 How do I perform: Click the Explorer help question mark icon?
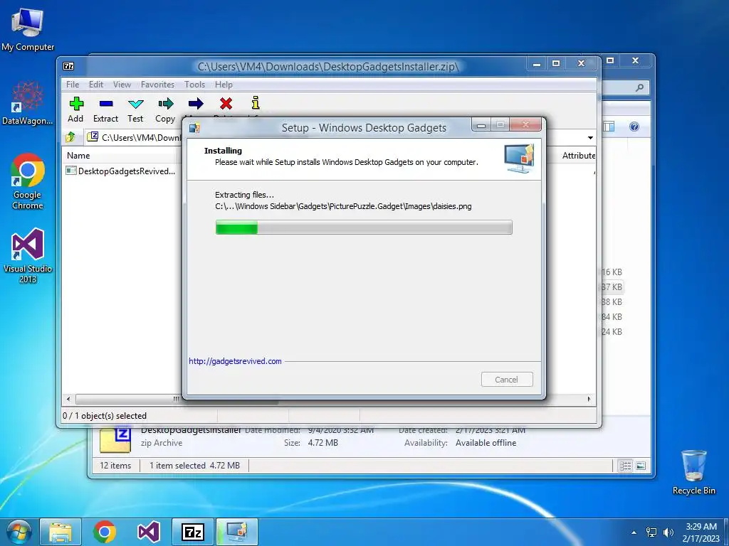pos(634,127)
